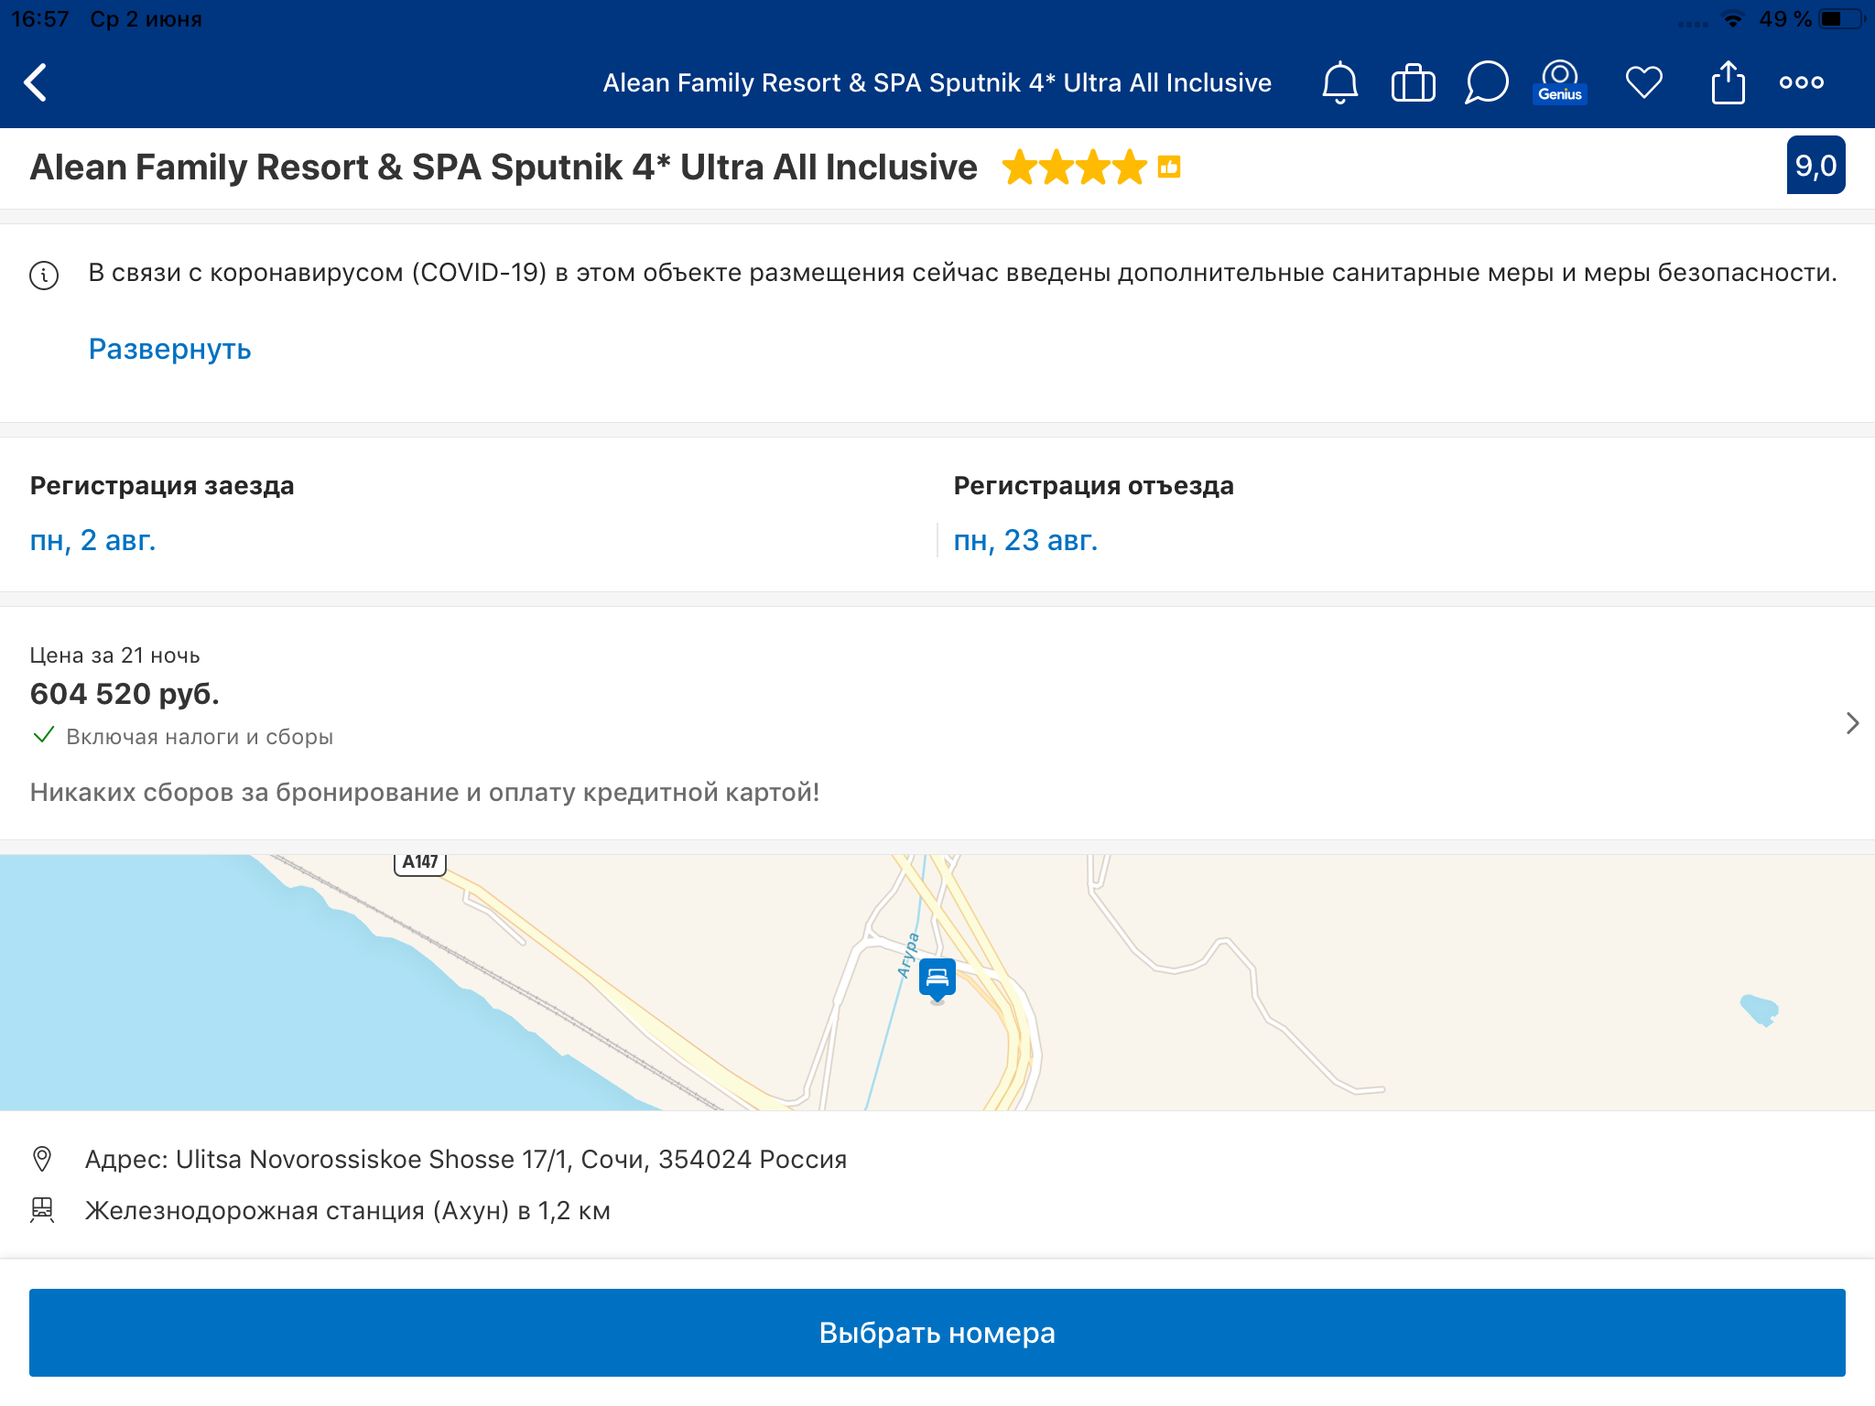
Task: Save property with heart icon
Action: pos(1643,82)
